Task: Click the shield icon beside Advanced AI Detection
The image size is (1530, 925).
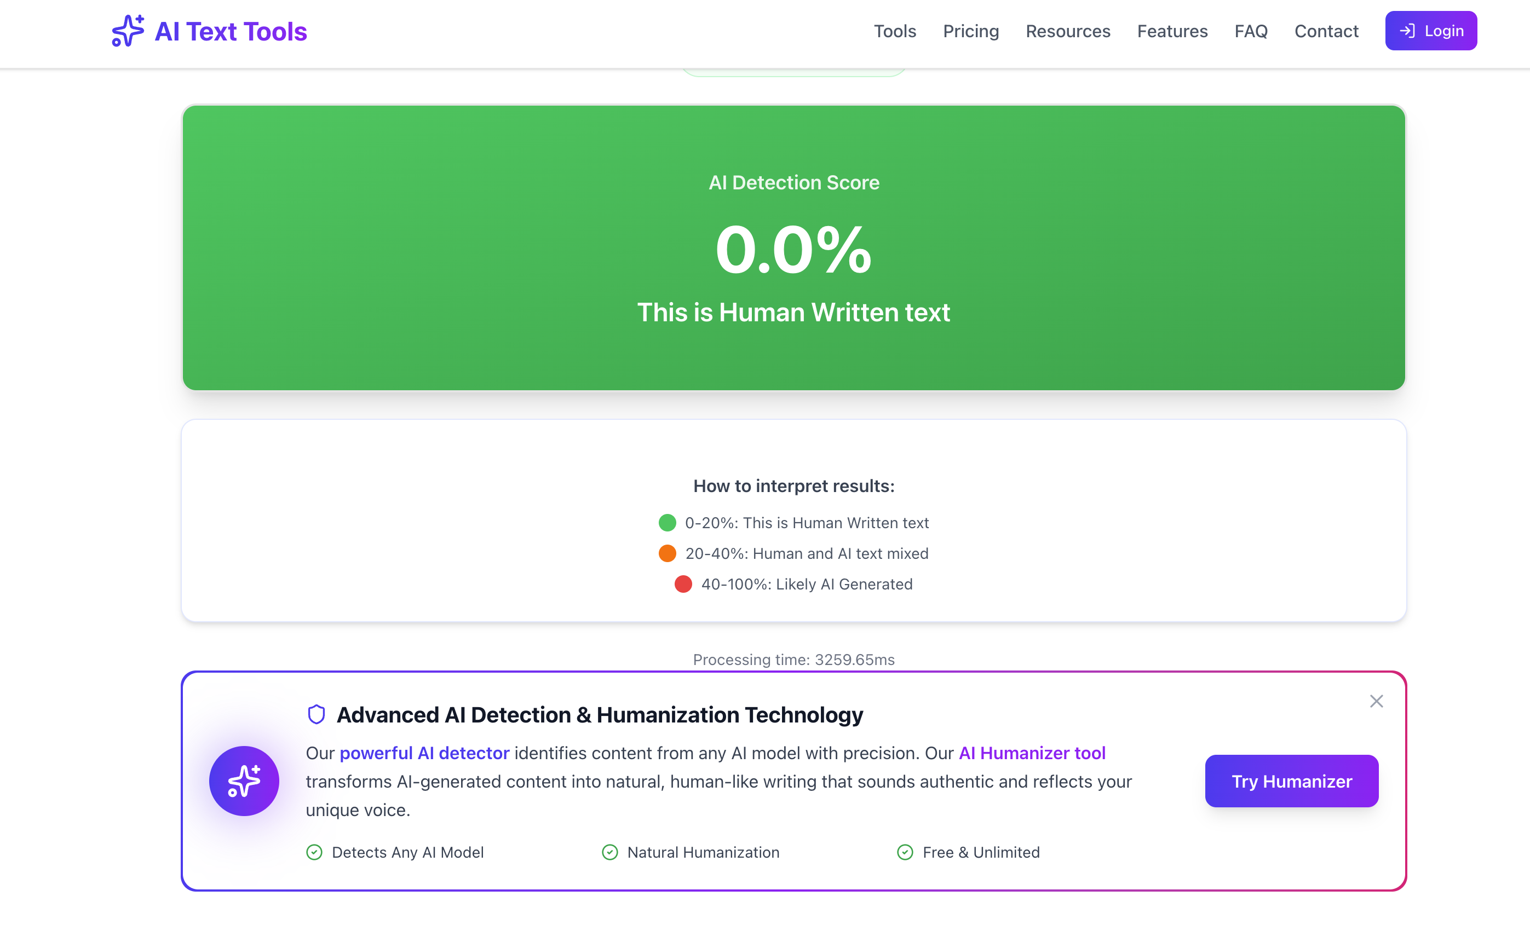Action: pos(317,714)
